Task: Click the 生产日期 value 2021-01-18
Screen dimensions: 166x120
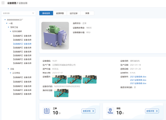Action: (x=135, y=65)
